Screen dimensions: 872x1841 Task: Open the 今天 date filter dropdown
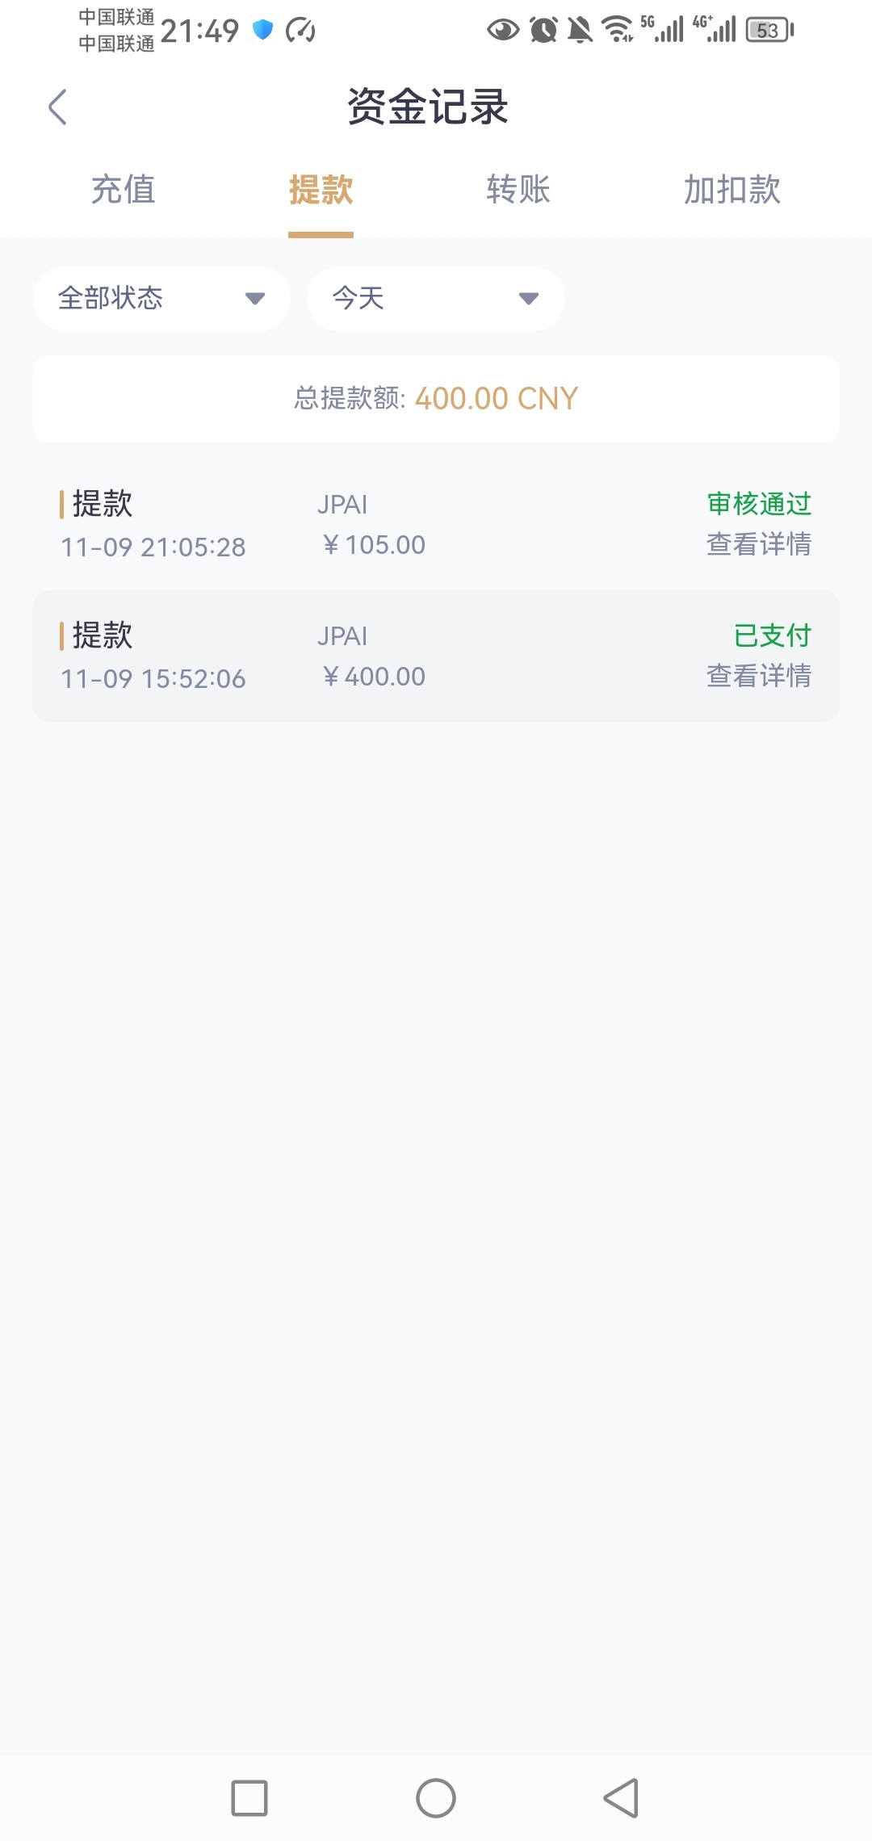click(x=435, y=299)
